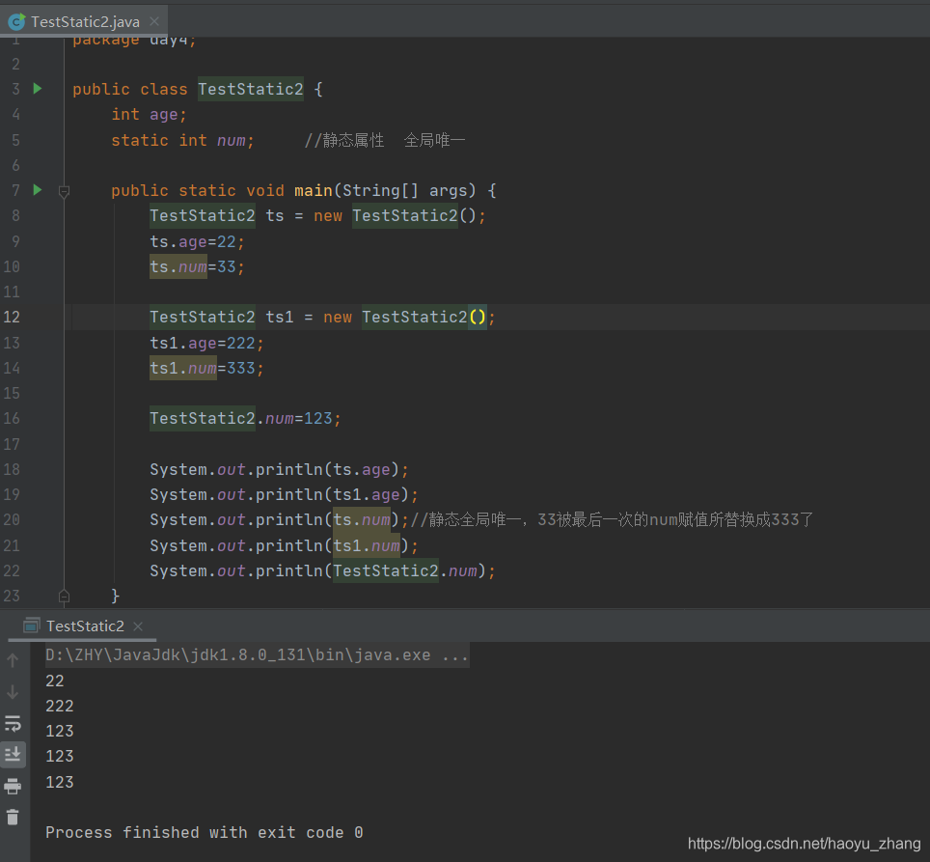The image size is (930, 862).
Task: Click 'ts.age=22;' on line 9
Action: click(197, 242)
